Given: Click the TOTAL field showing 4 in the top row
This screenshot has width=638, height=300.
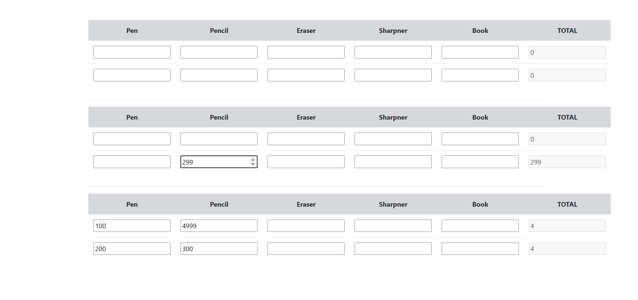Looking at the screenshot, I should tap(567, 226).
